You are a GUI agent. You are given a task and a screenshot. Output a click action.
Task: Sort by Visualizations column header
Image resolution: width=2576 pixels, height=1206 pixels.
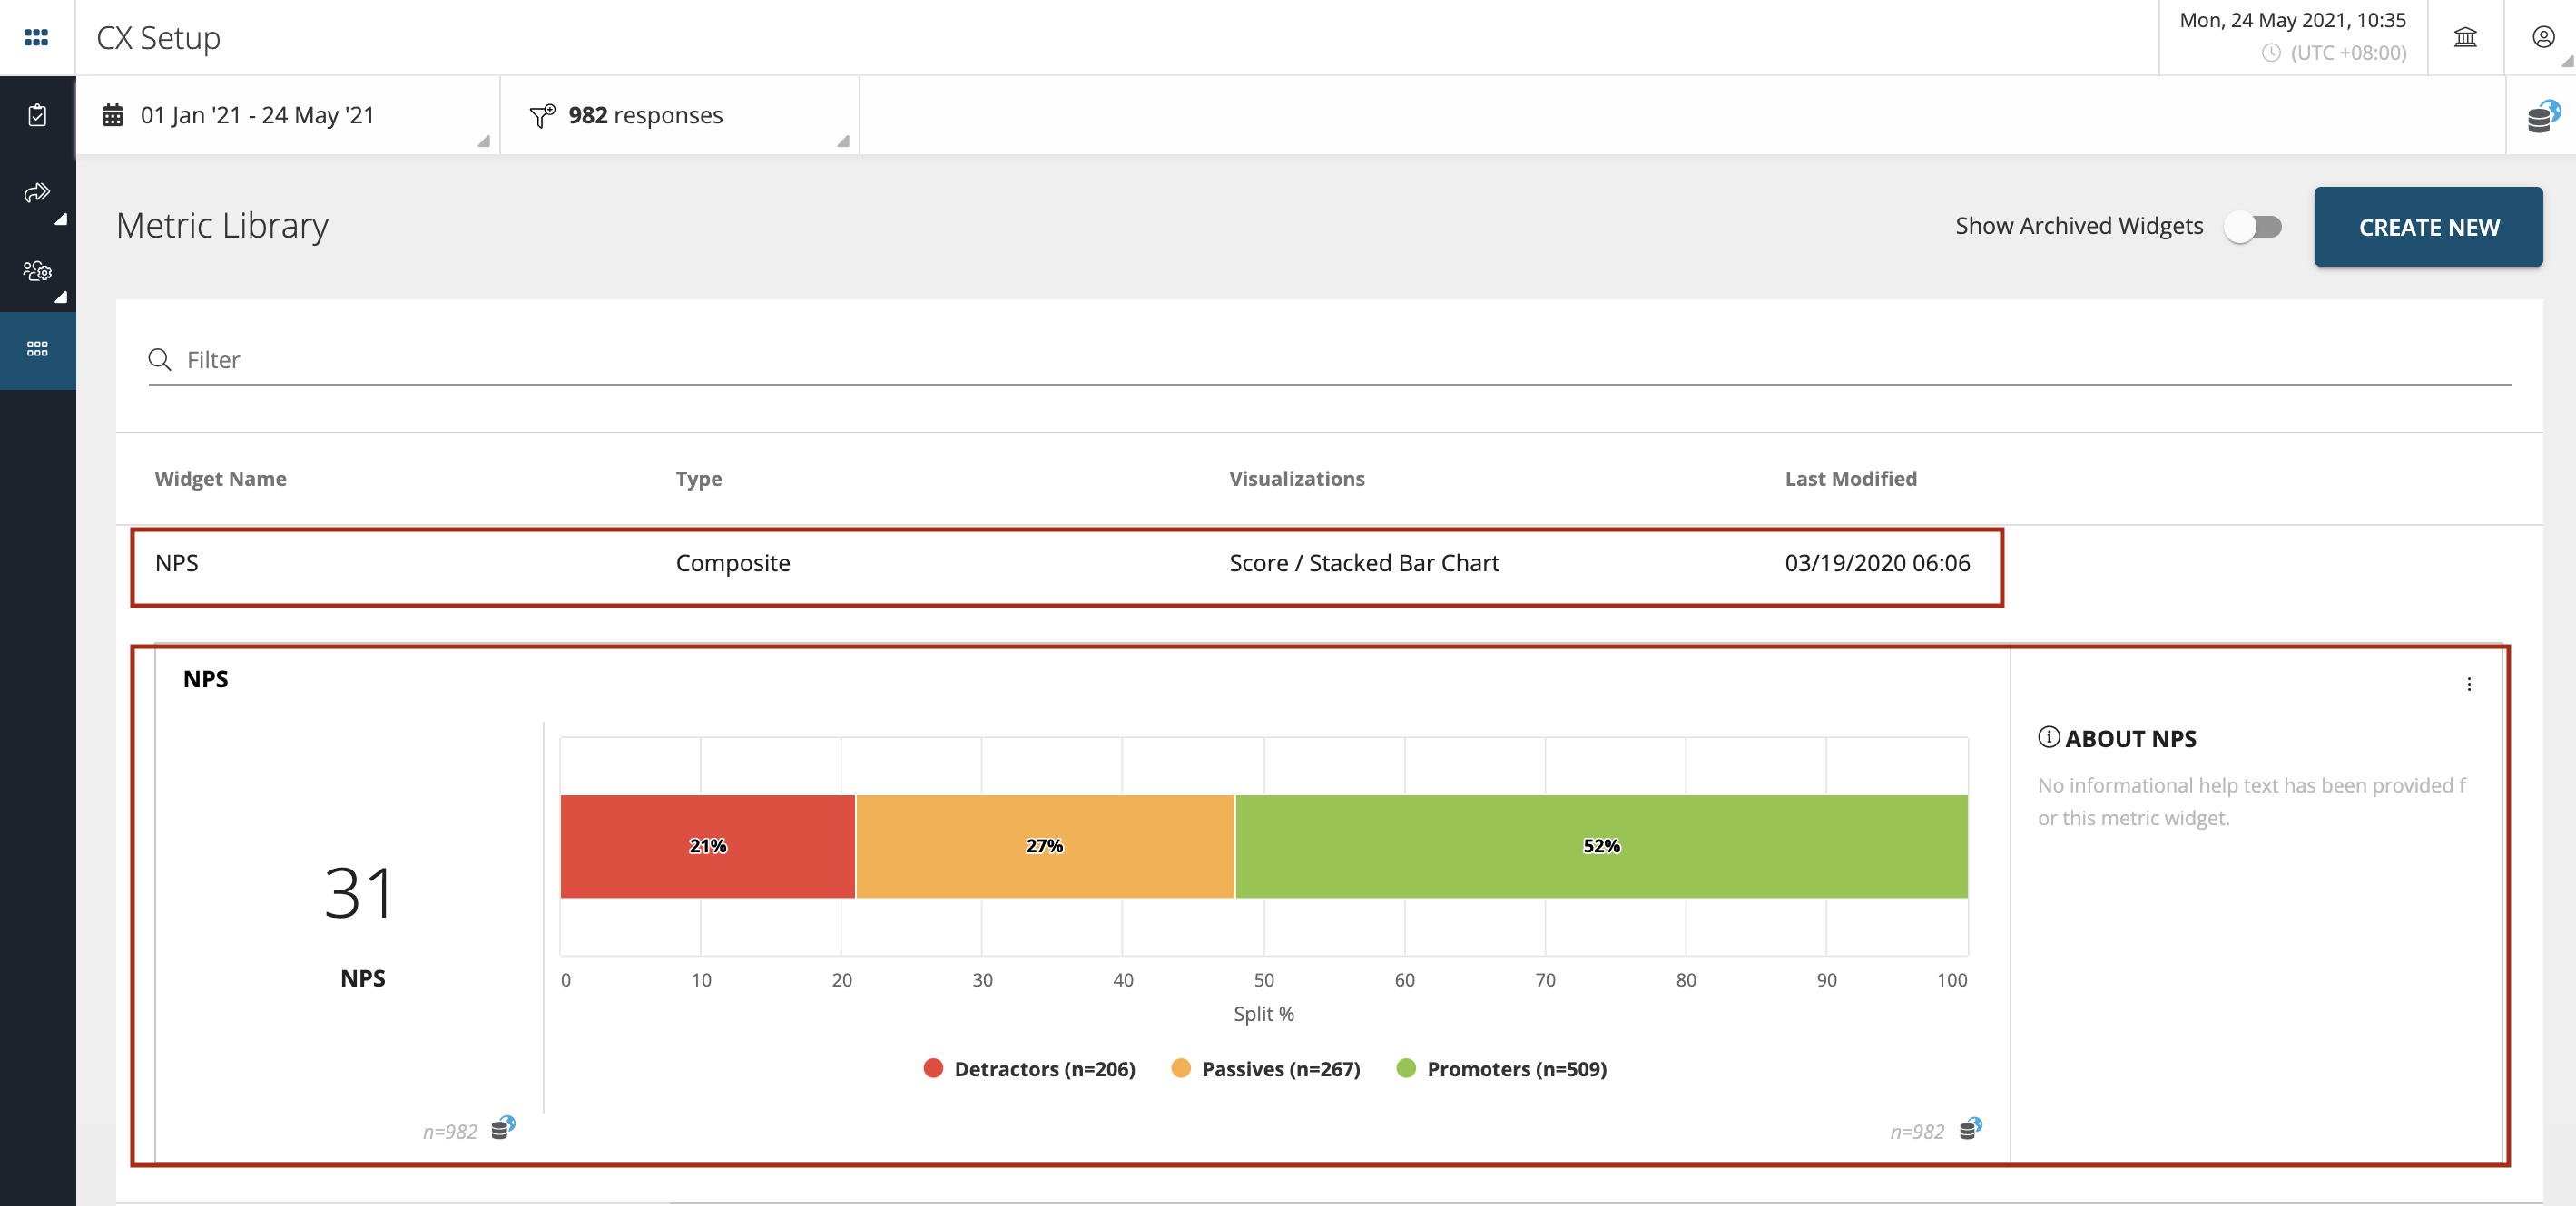[1296, 479]
